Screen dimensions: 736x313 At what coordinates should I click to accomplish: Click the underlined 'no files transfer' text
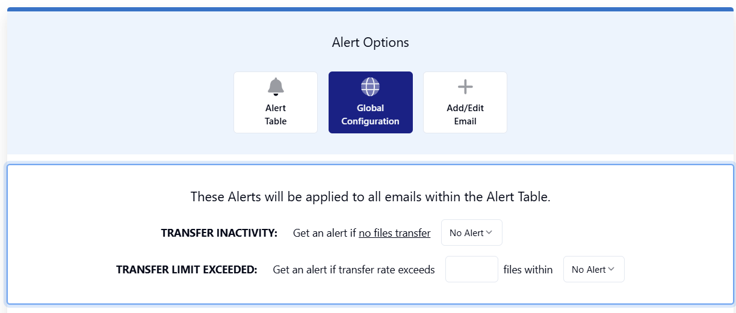point(395,233)
